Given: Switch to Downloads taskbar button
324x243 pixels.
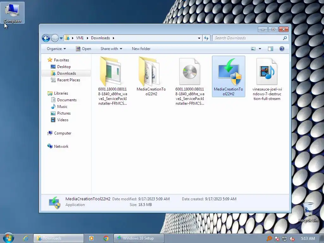Looking at the screenshot, I should point(59,238).
